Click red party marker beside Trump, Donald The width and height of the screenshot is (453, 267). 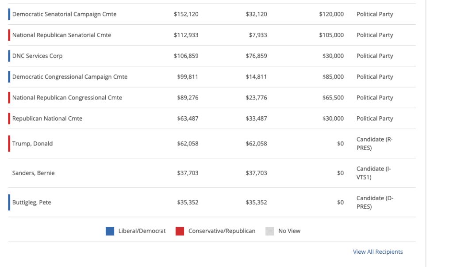pos(9,144)
